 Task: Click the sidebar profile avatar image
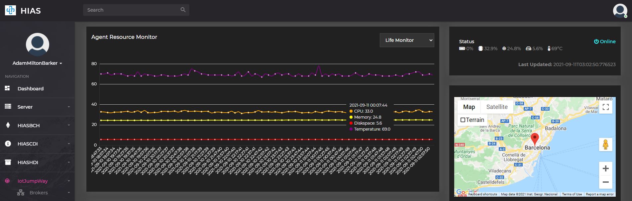click(x=38, y=45)
